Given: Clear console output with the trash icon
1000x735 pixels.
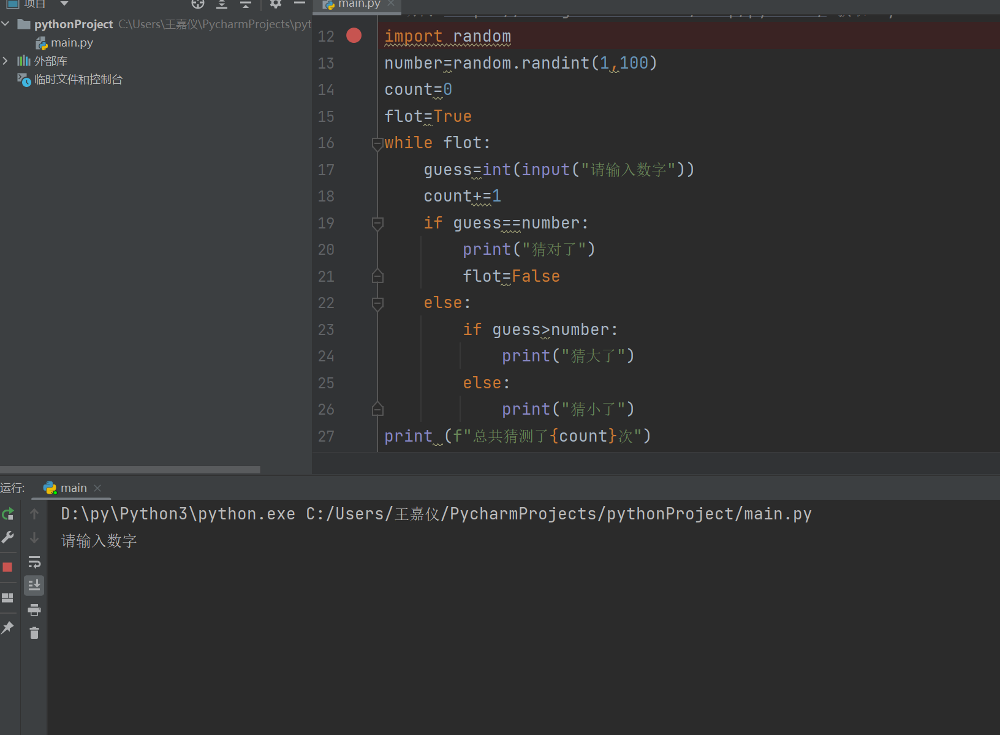Looking at the screenshot, I should 34,633.
